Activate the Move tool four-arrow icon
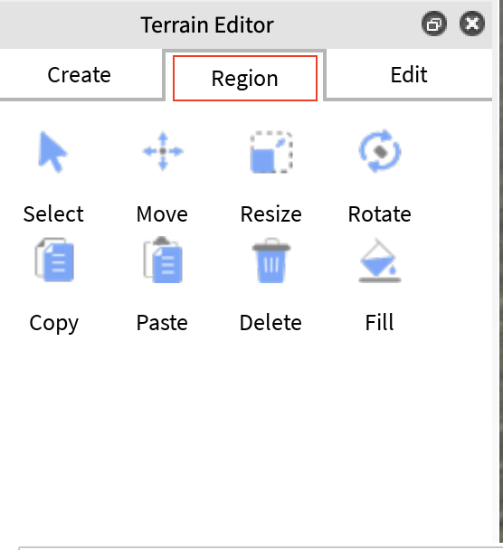 (163, 152)
